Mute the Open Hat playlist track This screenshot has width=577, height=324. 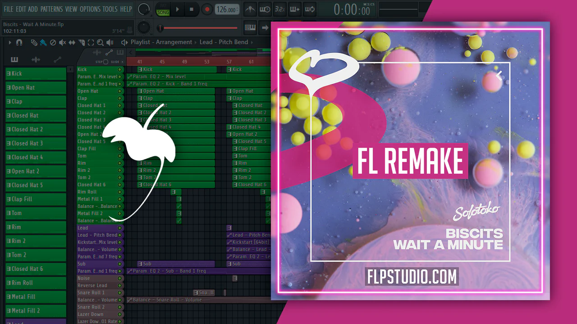(120, 91)
